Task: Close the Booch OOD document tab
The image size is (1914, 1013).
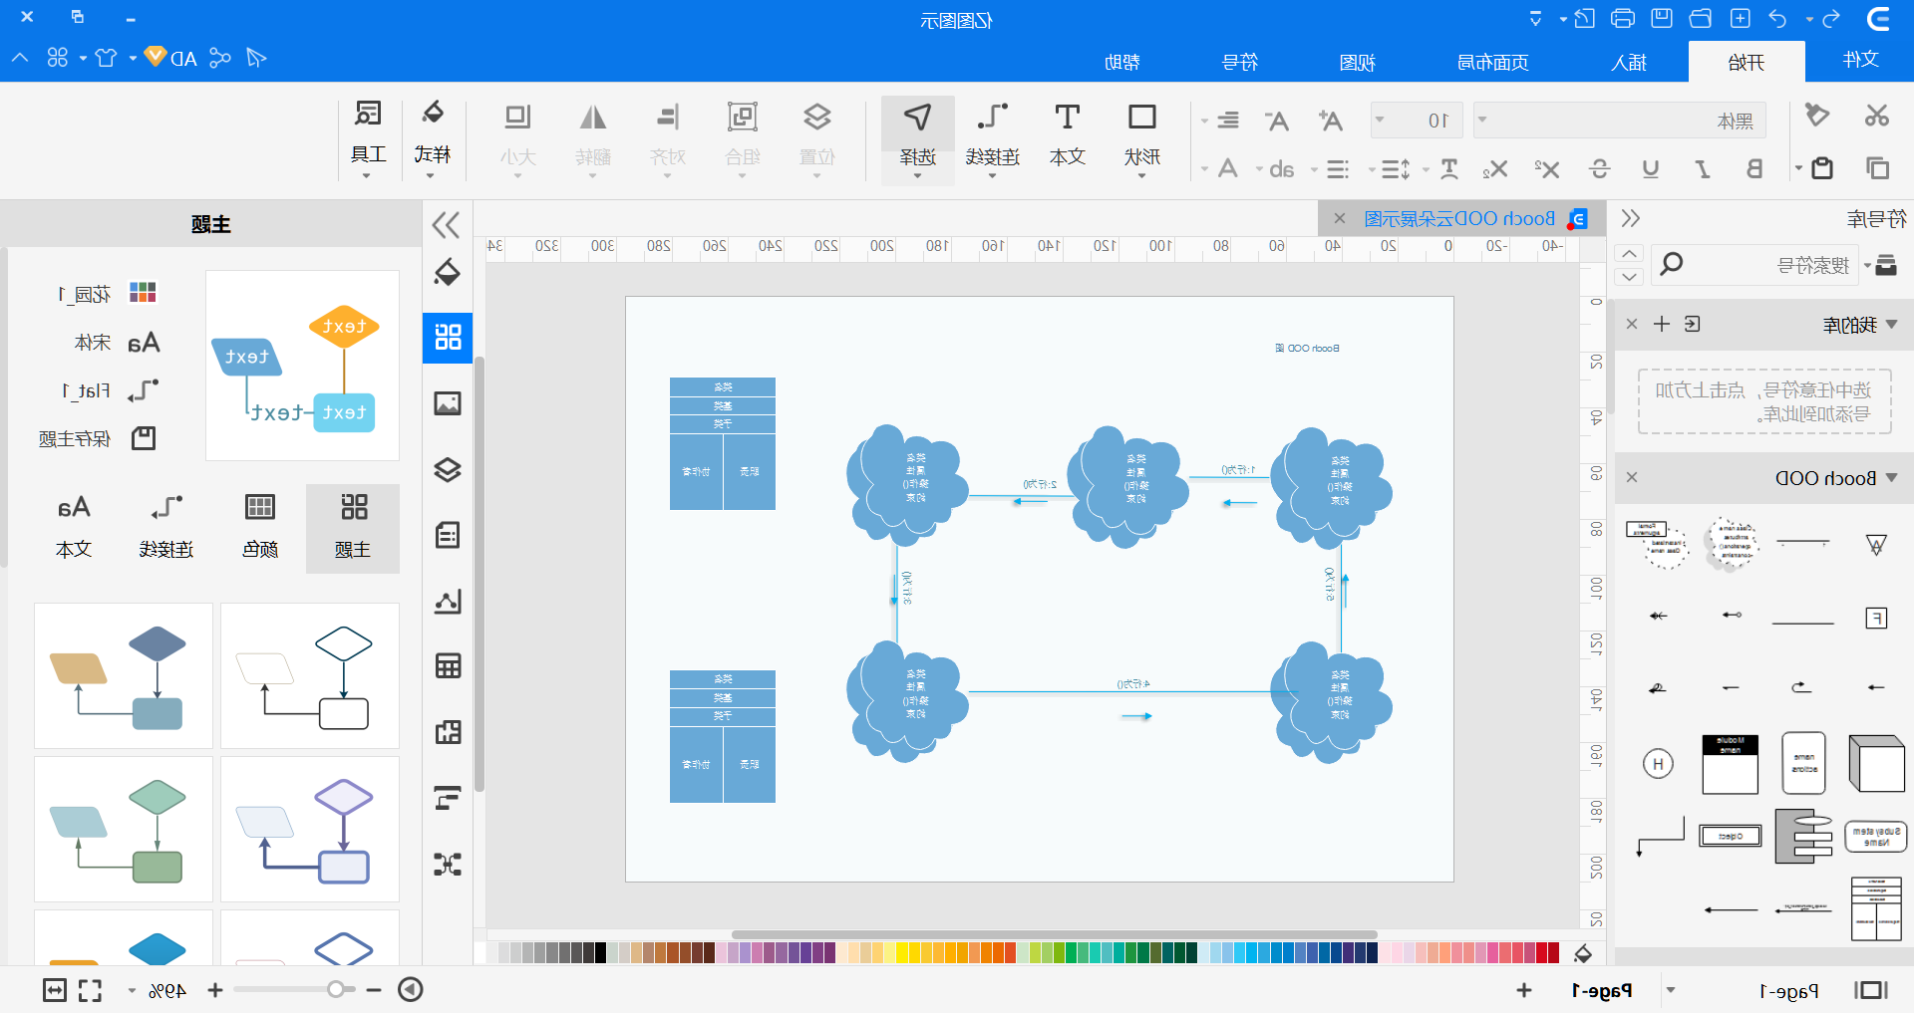Action: 1340,218
